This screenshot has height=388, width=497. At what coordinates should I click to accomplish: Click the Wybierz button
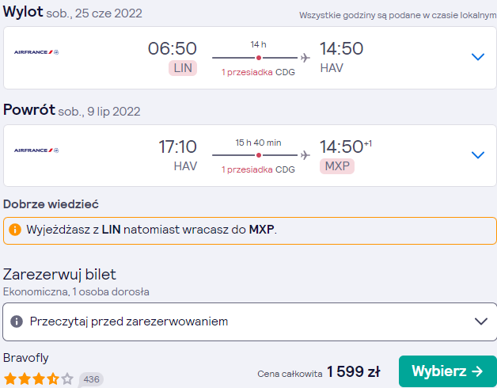pyautogui.click(x=448, y=371)
